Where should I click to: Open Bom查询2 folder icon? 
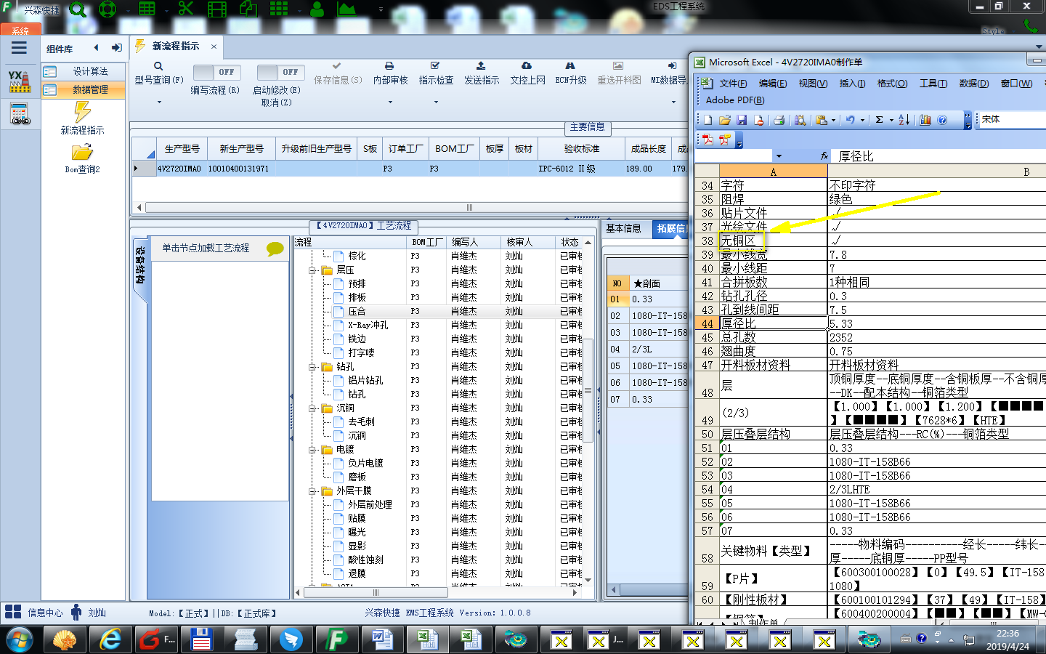click(x=82, y=152)
